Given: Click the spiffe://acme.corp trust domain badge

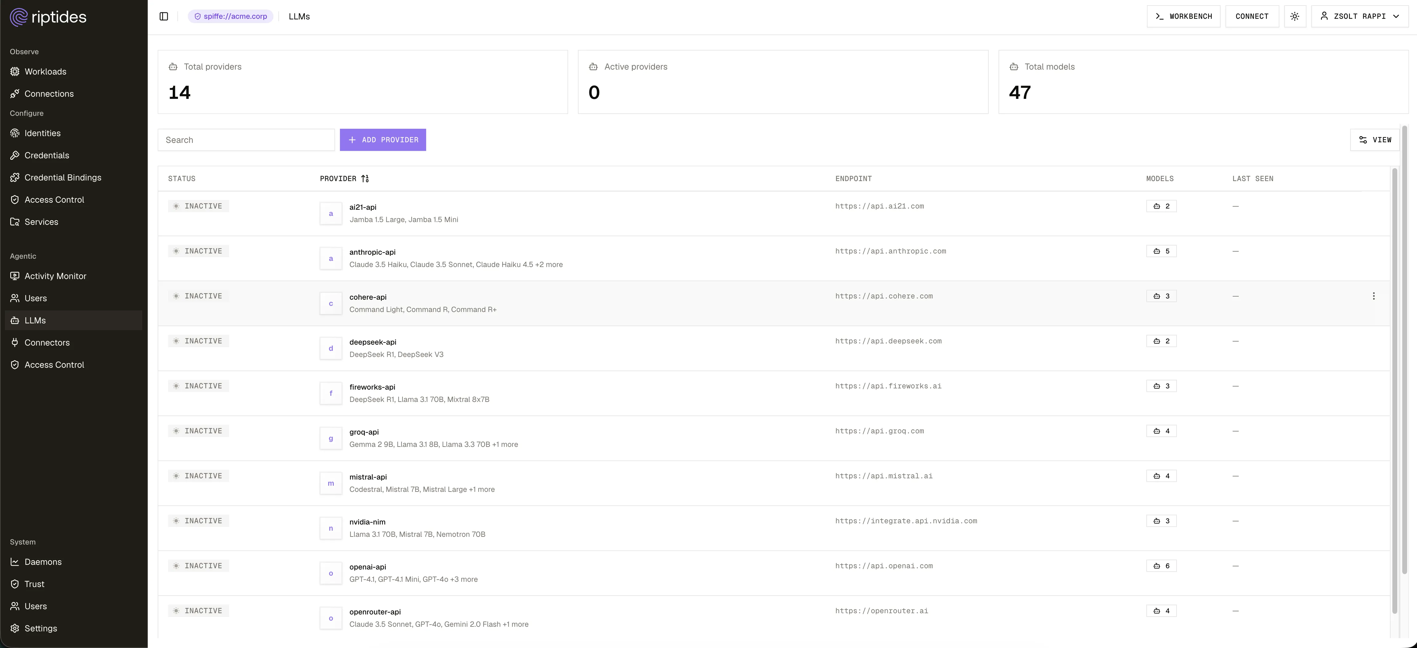Looking at the screenshot, I should [231, 17].
